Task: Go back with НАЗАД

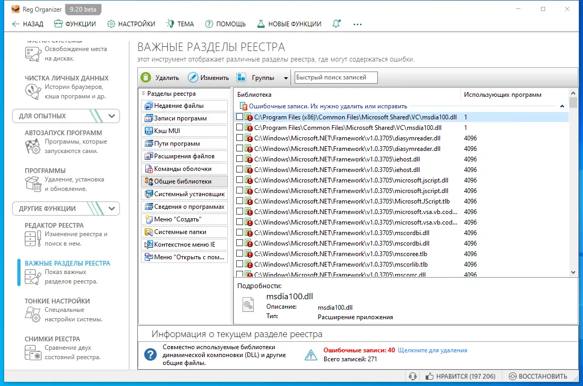Action: point(28,24)
